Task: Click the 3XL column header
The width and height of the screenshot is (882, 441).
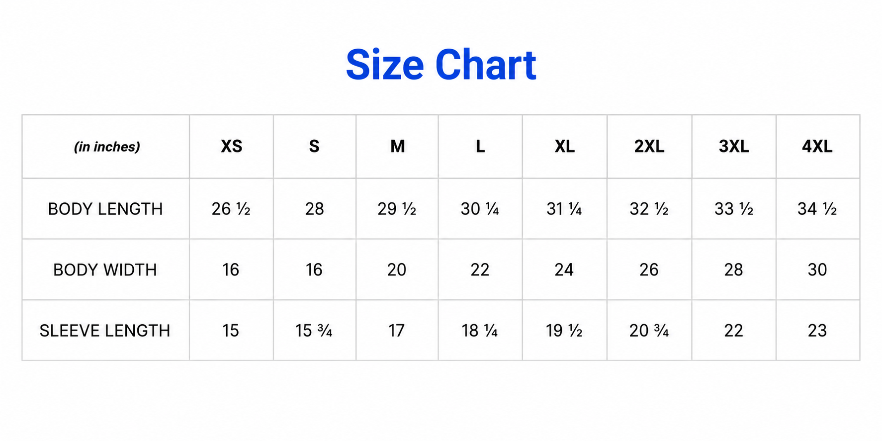Action: [734, 146]
